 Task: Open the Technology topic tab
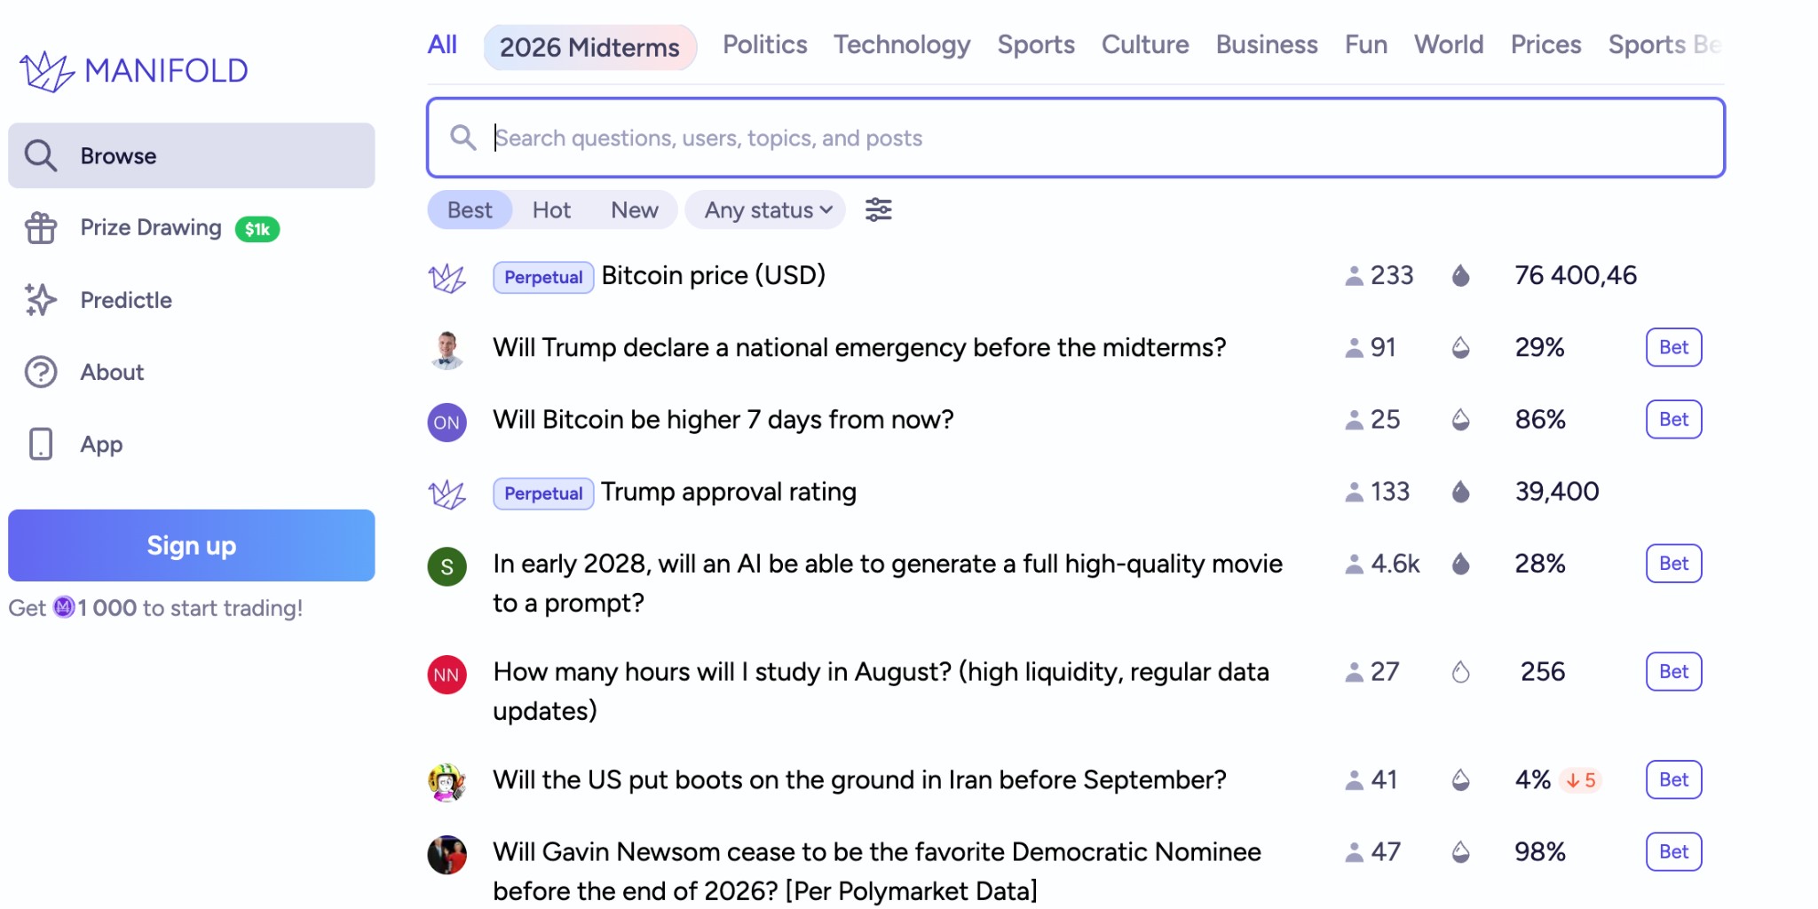tap(902, 44)
